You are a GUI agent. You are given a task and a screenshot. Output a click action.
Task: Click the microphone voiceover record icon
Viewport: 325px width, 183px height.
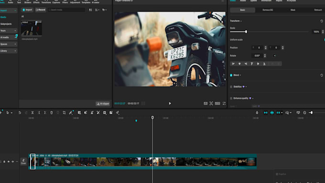click(257, 113)
